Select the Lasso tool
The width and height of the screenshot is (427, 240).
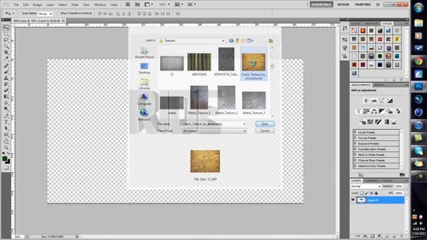6,40
